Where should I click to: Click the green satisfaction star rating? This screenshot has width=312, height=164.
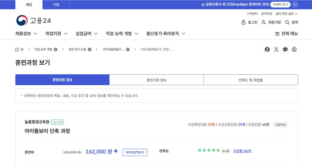(209, 150)
